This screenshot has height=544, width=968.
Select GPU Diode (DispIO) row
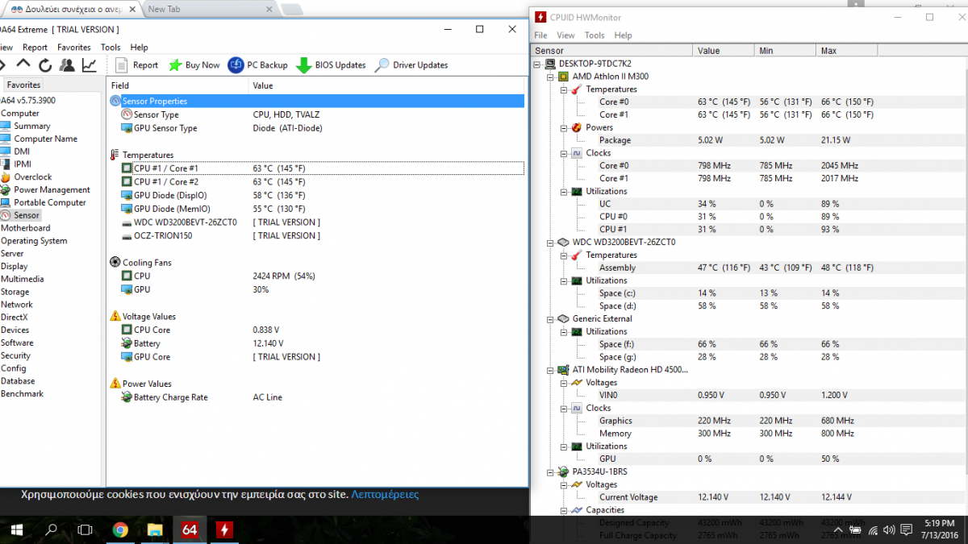pos(317,196)
